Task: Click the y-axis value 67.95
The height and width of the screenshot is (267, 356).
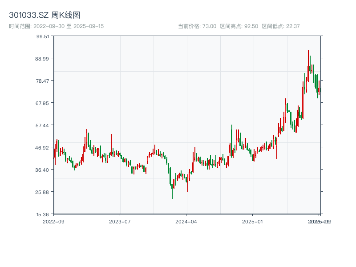Action: pyautogui.click(x=42, y=103)
